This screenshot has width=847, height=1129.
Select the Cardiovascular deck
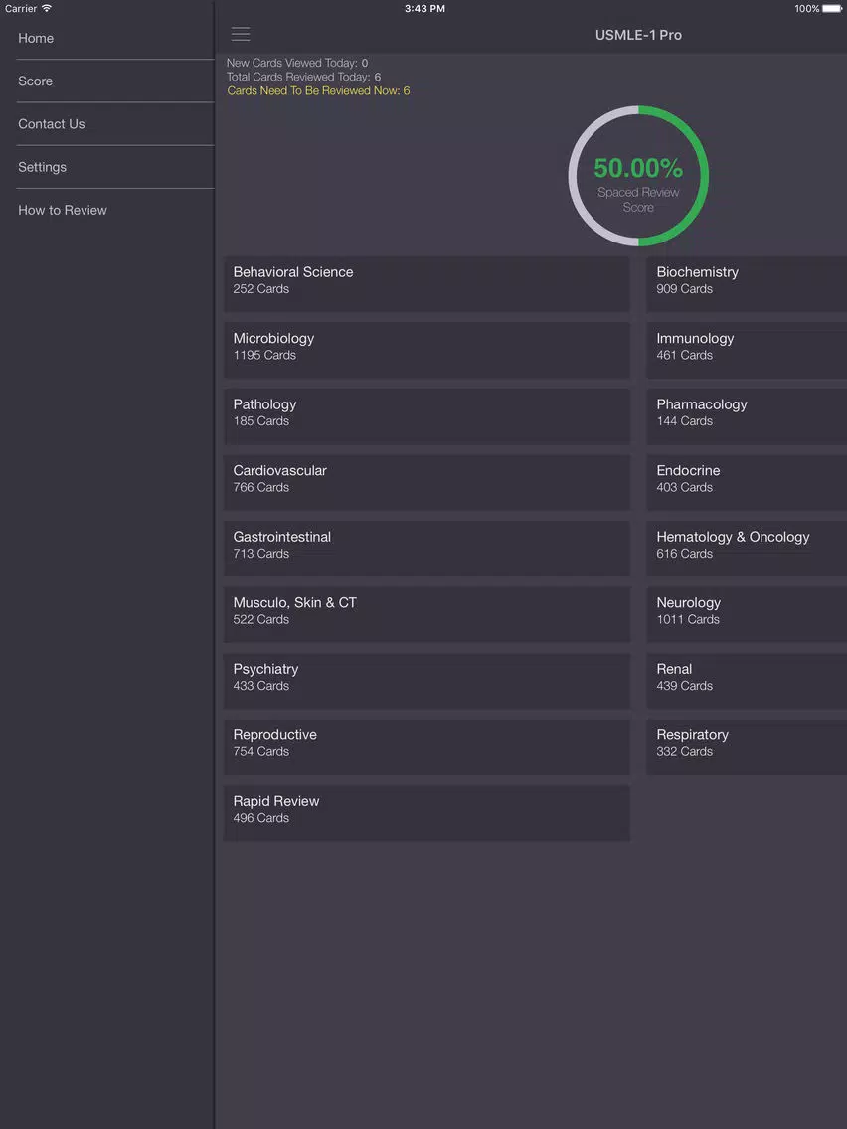click(x=427, y=482)
